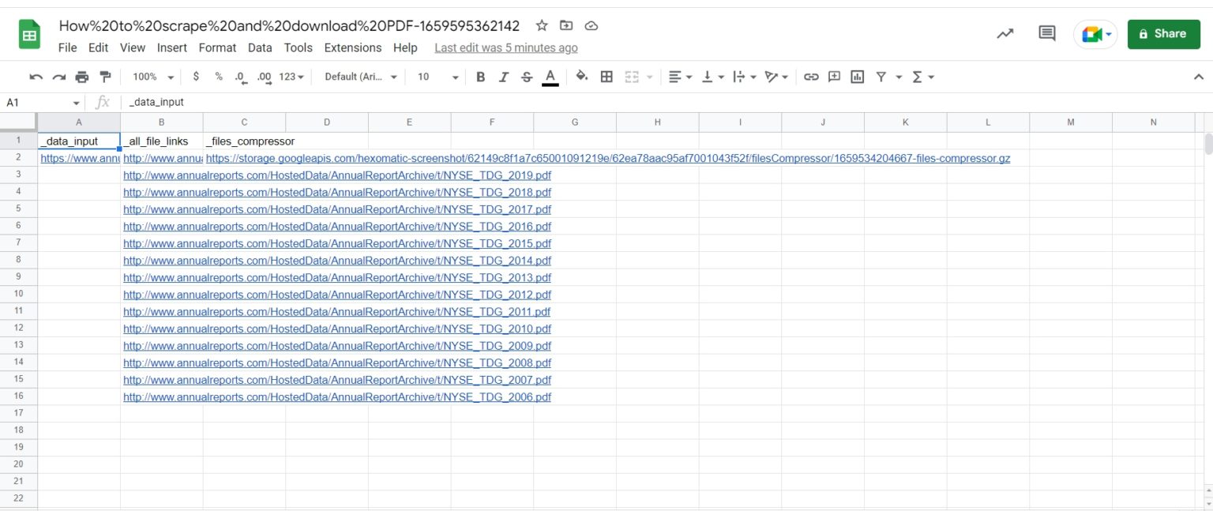Open horizontal align dropdown
Screen dimensions: 1213x511
pos(680,77)
